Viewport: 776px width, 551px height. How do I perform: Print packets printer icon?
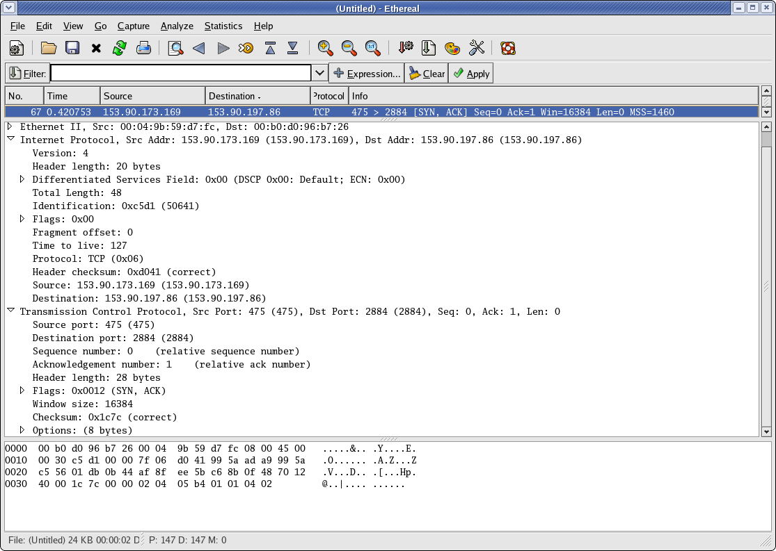tap(143, 48)
